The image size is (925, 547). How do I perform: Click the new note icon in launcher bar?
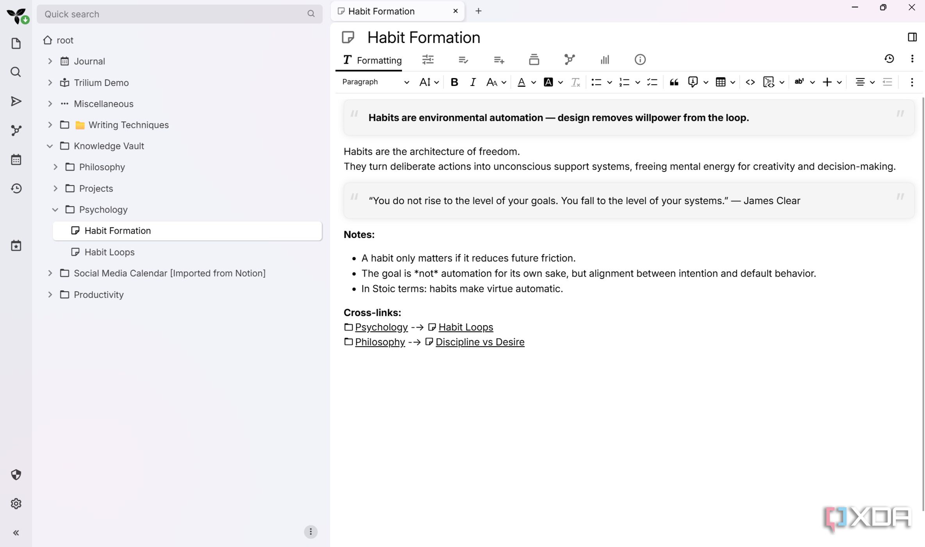tap(16, 43)
